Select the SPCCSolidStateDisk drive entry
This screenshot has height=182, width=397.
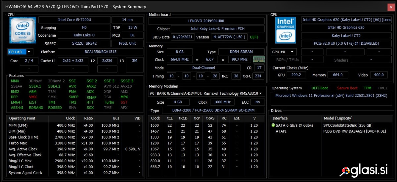coord(347,125)
